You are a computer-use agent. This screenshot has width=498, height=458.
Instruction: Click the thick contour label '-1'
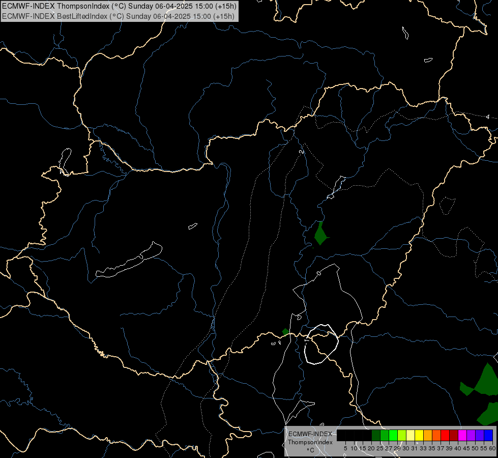(307, 341)
